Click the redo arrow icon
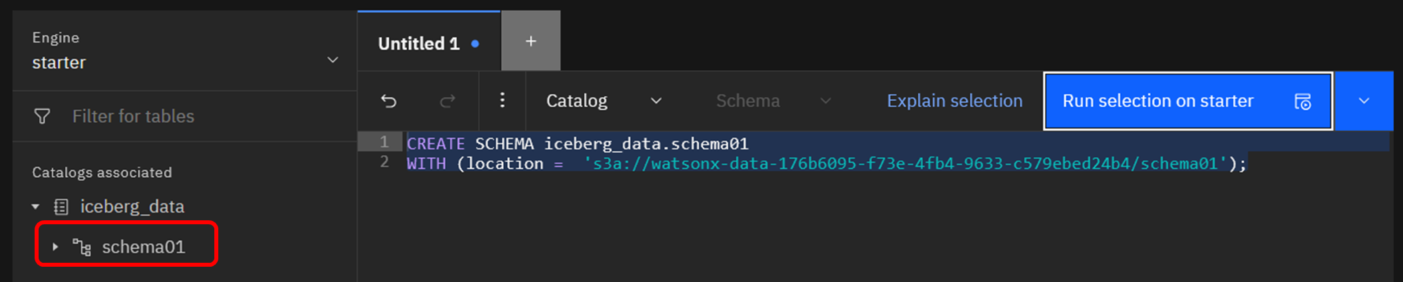The height and width of the screenshot is (282, 1403). (x=447, y=101)
